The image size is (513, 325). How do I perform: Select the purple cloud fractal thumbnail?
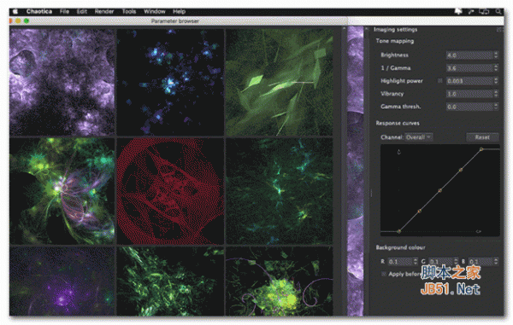click(62, 82)
